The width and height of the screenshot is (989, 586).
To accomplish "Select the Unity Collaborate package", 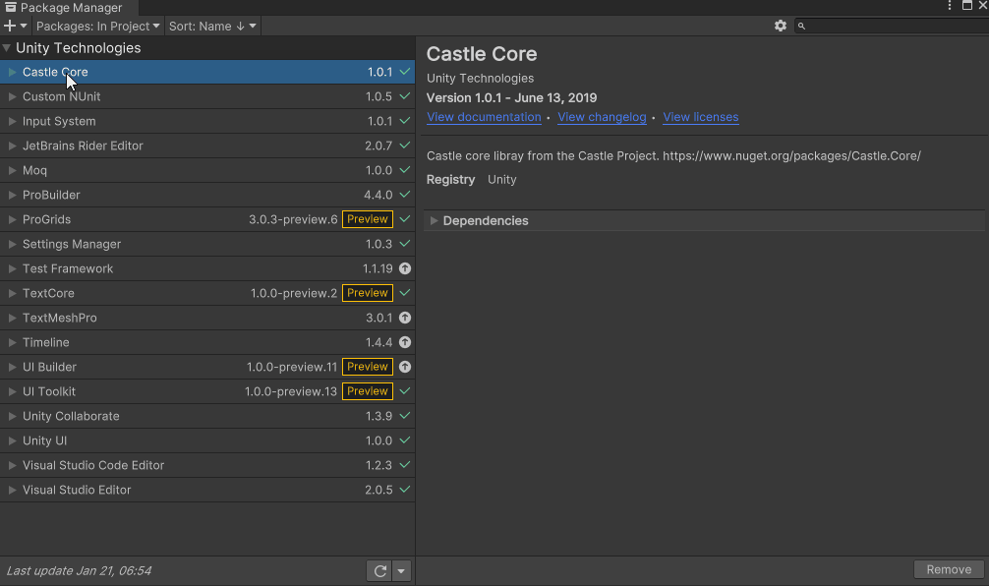I will point(71,416).
